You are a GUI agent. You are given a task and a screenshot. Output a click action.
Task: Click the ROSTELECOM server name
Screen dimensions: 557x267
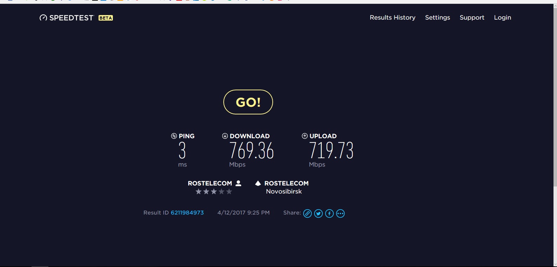[x=286, y=183]
